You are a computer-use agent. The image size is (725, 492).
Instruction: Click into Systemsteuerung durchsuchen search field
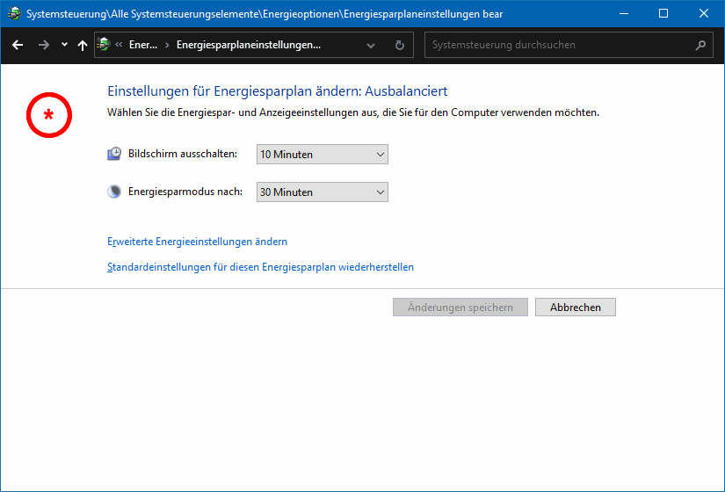(558, 45)
